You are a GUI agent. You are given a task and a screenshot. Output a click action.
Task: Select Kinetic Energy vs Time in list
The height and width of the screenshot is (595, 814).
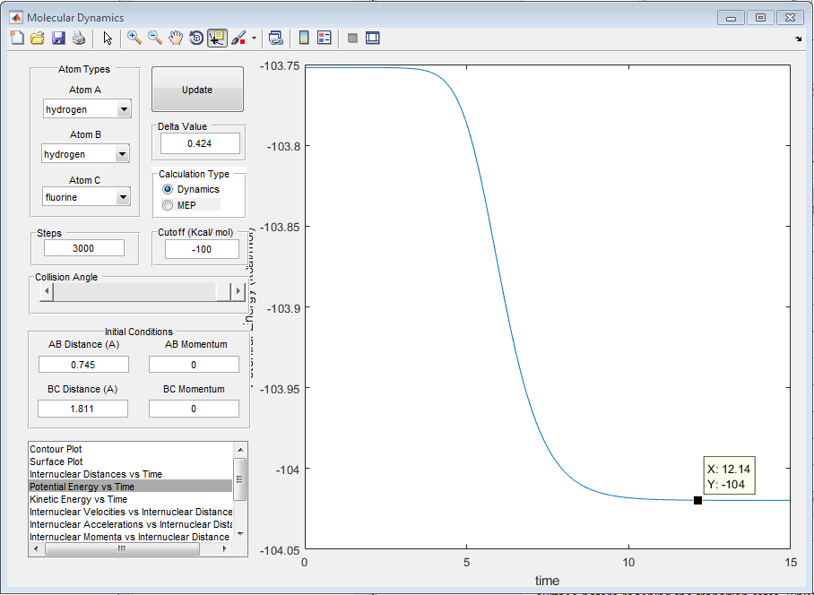tap(78, 499)
